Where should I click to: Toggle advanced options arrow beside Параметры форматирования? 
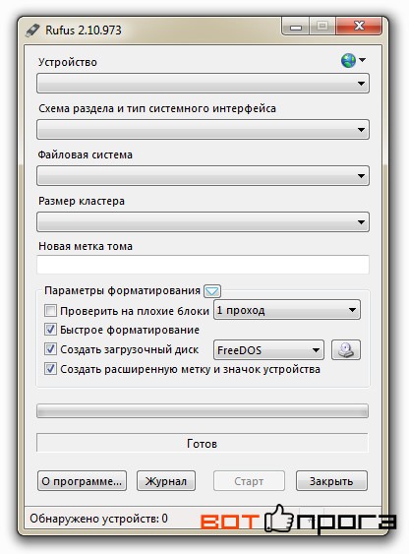(x=212, y=291)
